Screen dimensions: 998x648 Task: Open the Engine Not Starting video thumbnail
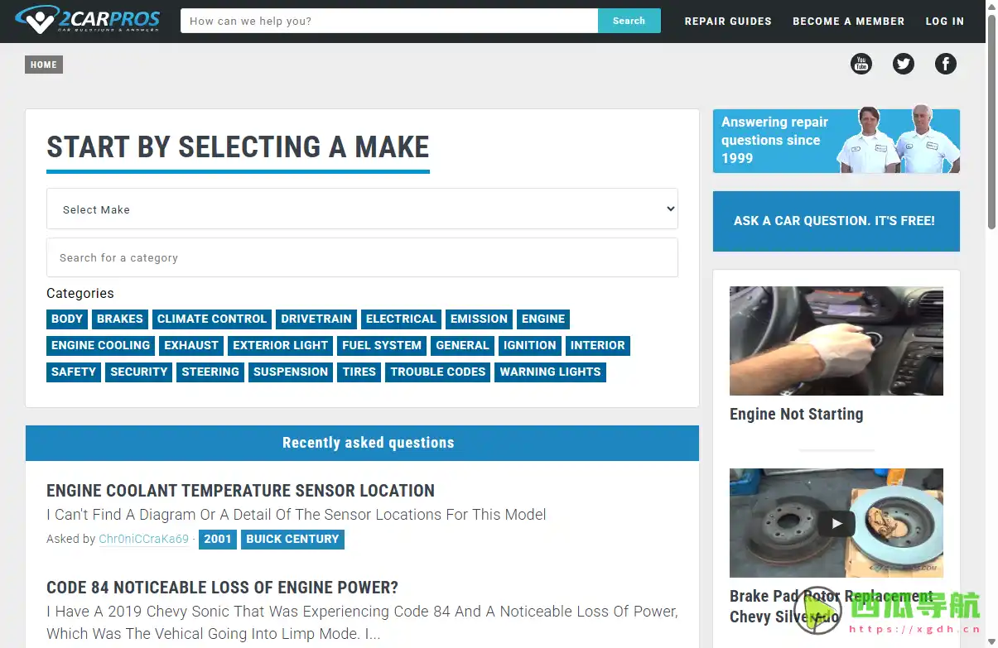click(836, 341)
